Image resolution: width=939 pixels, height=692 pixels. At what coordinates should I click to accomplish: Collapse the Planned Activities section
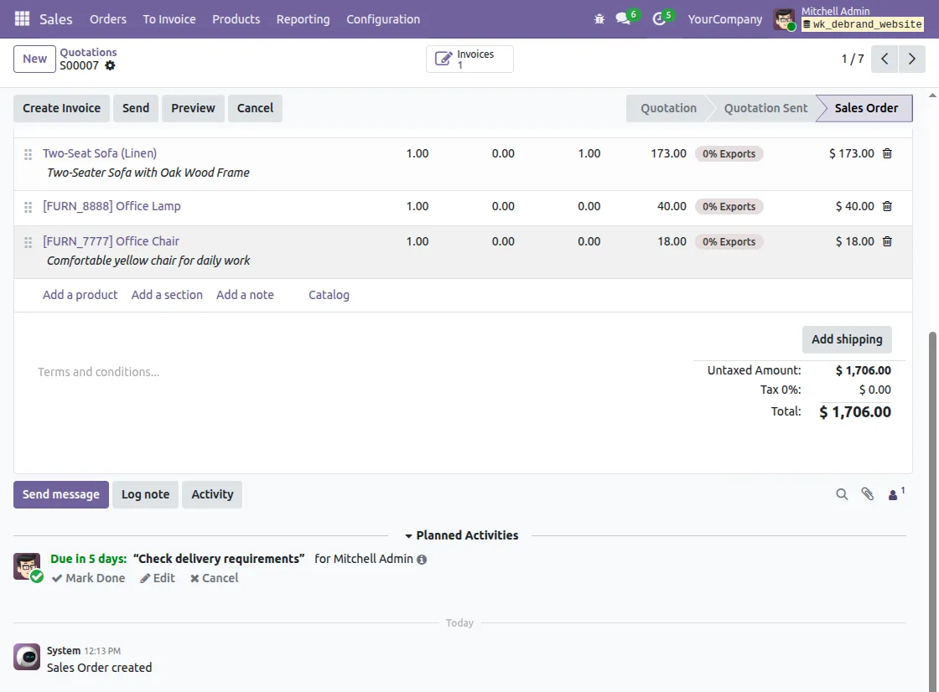[x=409, y=535]
